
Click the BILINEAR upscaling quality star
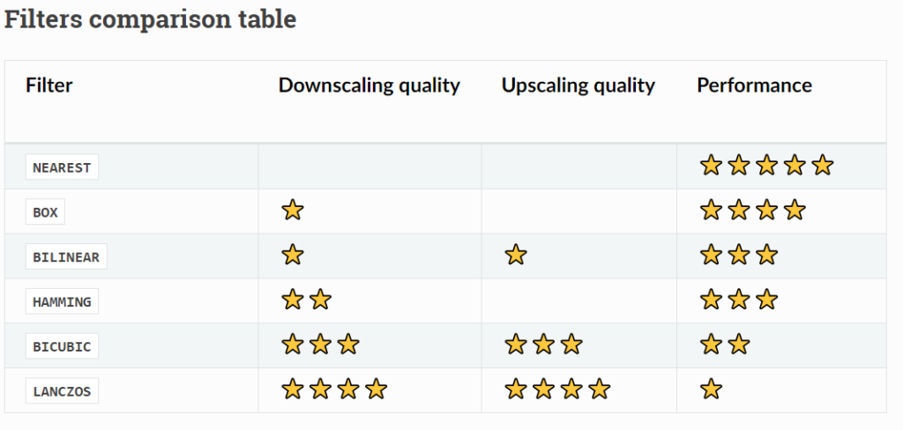tap(516, 256)
